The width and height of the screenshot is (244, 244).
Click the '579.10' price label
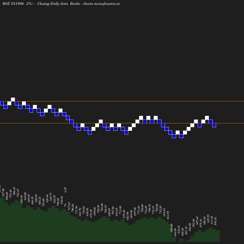point(201,223)
